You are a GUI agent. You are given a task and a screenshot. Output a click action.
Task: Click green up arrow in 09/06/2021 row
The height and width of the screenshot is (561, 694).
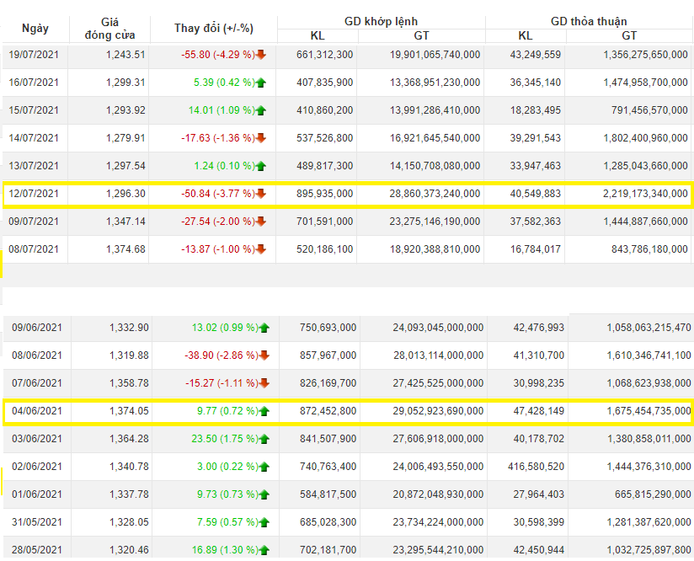click(264, 329)
